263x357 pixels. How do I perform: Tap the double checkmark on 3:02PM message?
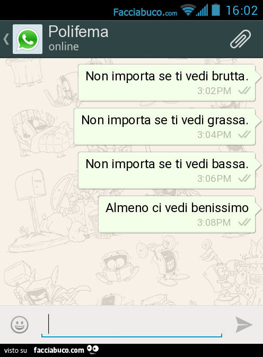pyautogui.click(x=244, y=90)
